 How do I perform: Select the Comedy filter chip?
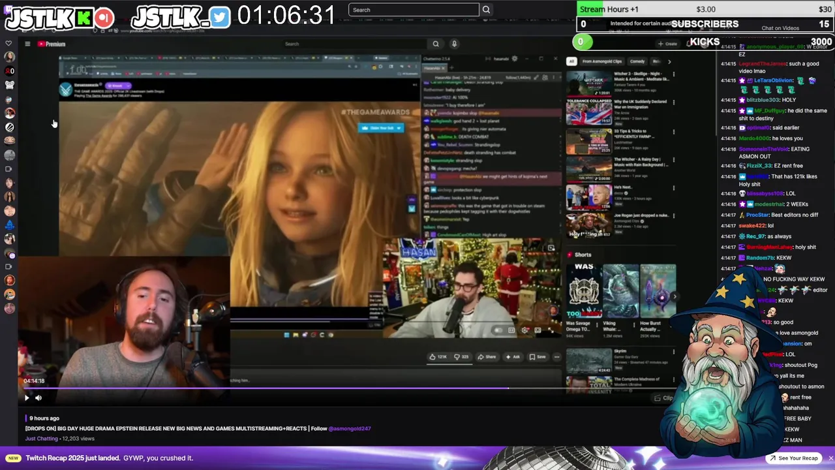(637, 61)
